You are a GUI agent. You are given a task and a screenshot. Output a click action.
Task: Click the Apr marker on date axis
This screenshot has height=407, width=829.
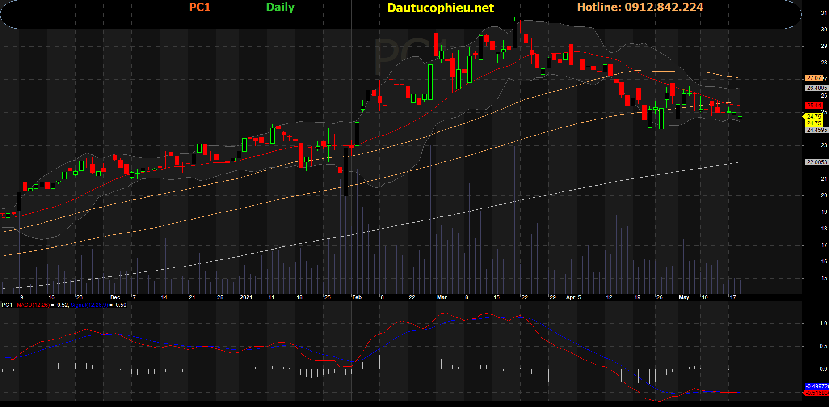tap(570, 297)
